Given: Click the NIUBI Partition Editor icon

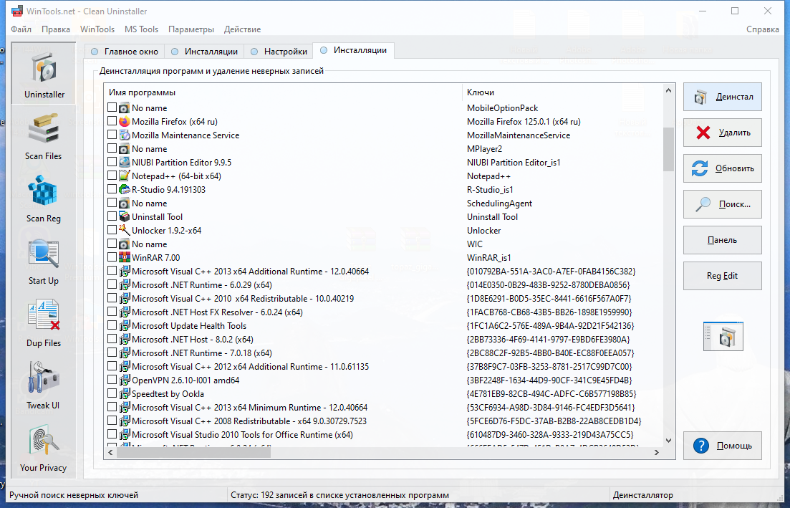Looking at the screenshot, I should click(125, 162).
